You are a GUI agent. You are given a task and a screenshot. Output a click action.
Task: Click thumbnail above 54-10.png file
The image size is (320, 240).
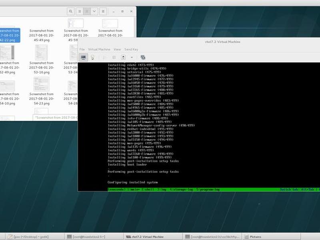click(x=7, y=86)
